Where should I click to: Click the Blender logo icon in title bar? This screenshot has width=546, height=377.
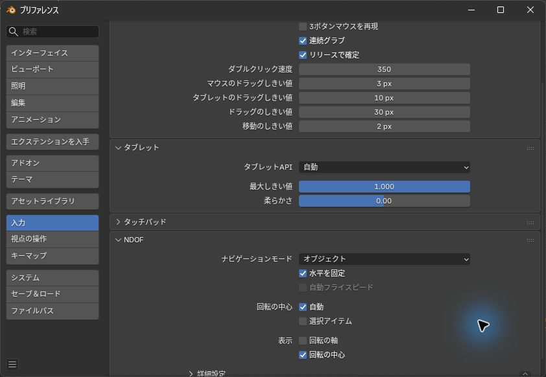(x=11, y=10)
